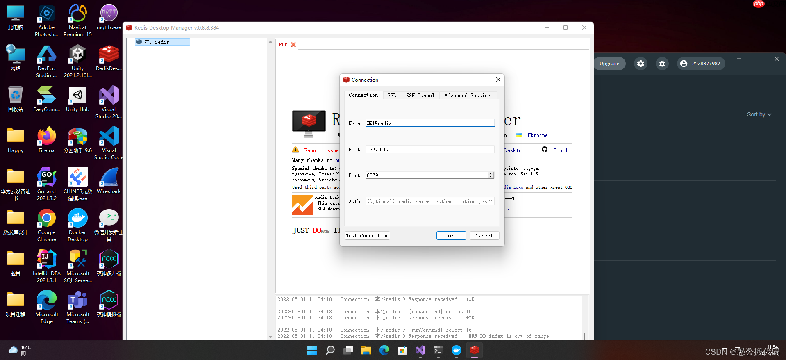Image resolution: width=786 pixels, height=360 pixels.
Task: Click the tree panel scrollbar down arrow
Action: pyautogui.click(x=270, y=337)
